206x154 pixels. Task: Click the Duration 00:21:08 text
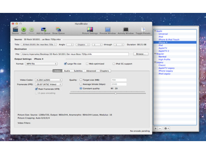click(136, 45)
